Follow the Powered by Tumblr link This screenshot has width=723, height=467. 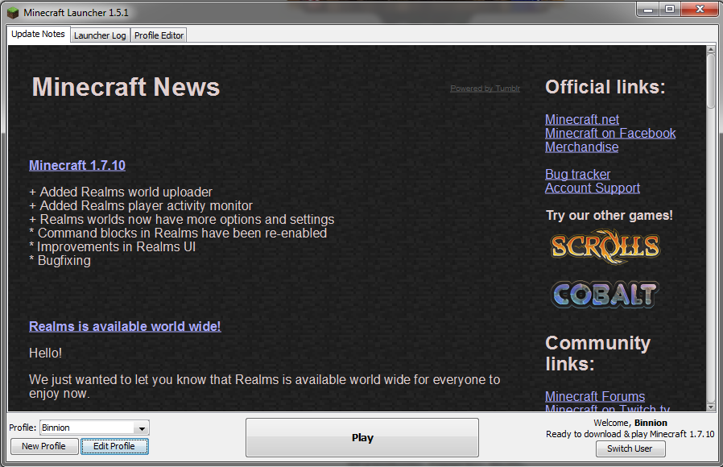(x=485, y=89)
